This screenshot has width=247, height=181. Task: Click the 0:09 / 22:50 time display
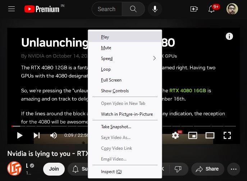76,135
